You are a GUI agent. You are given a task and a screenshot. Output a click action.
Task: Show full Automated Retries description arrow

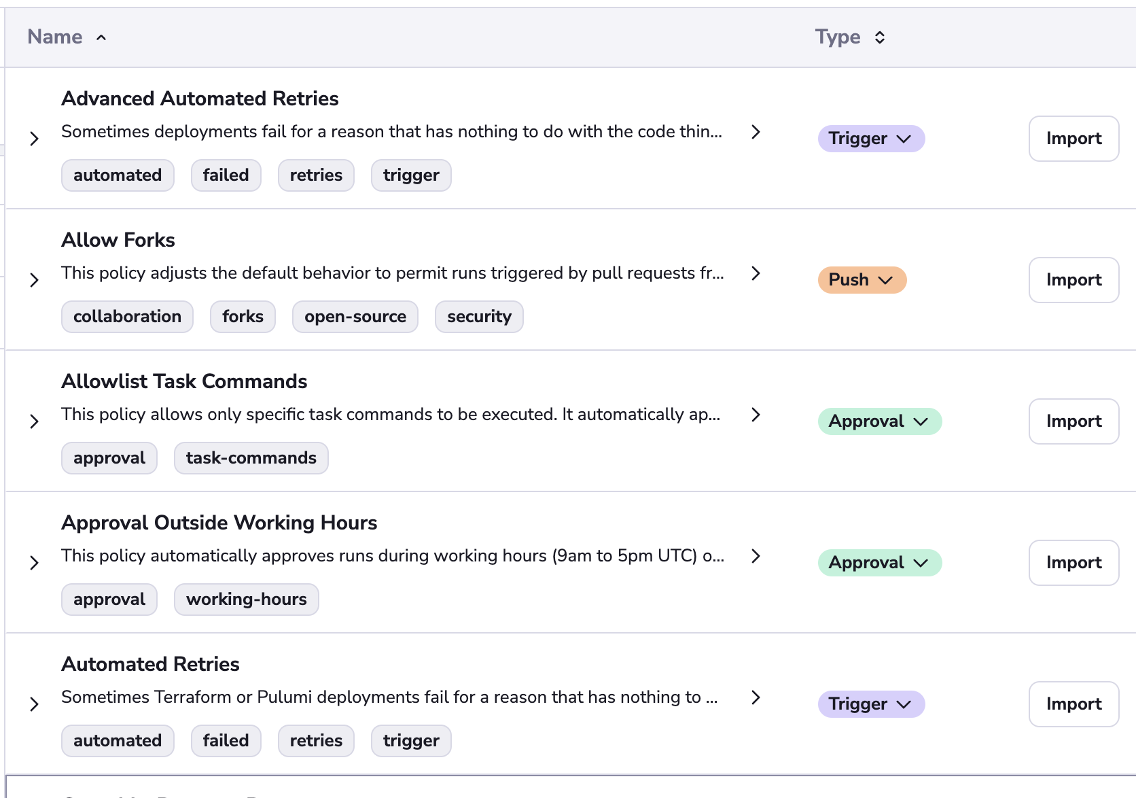coord(756,697)
